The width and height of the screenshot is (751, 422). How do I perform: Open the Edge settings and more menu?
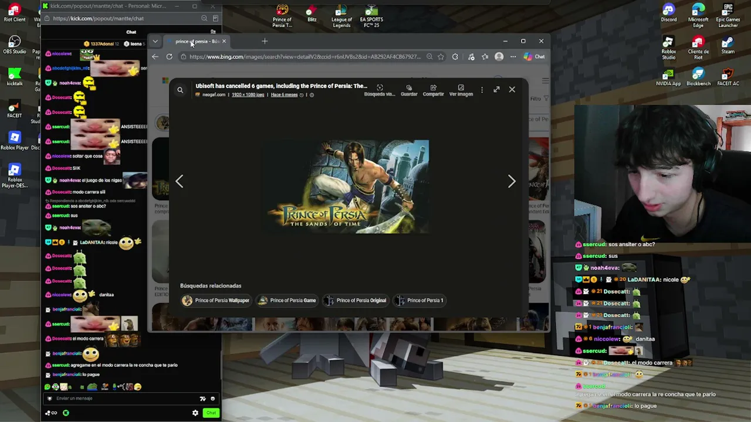513,57
